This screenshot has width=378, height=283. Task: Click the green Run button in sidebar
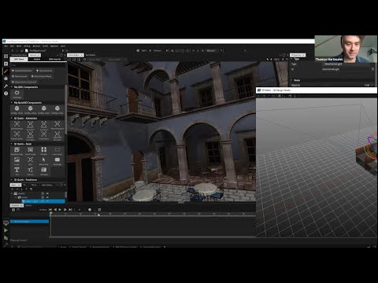pyautogui.click(x=6, y=230)
